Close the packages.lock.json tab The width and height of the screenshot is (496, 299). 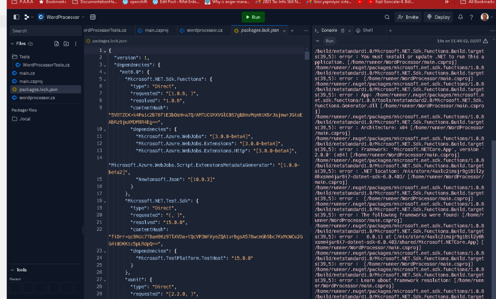pyautogui.click(x=284, y=30)
